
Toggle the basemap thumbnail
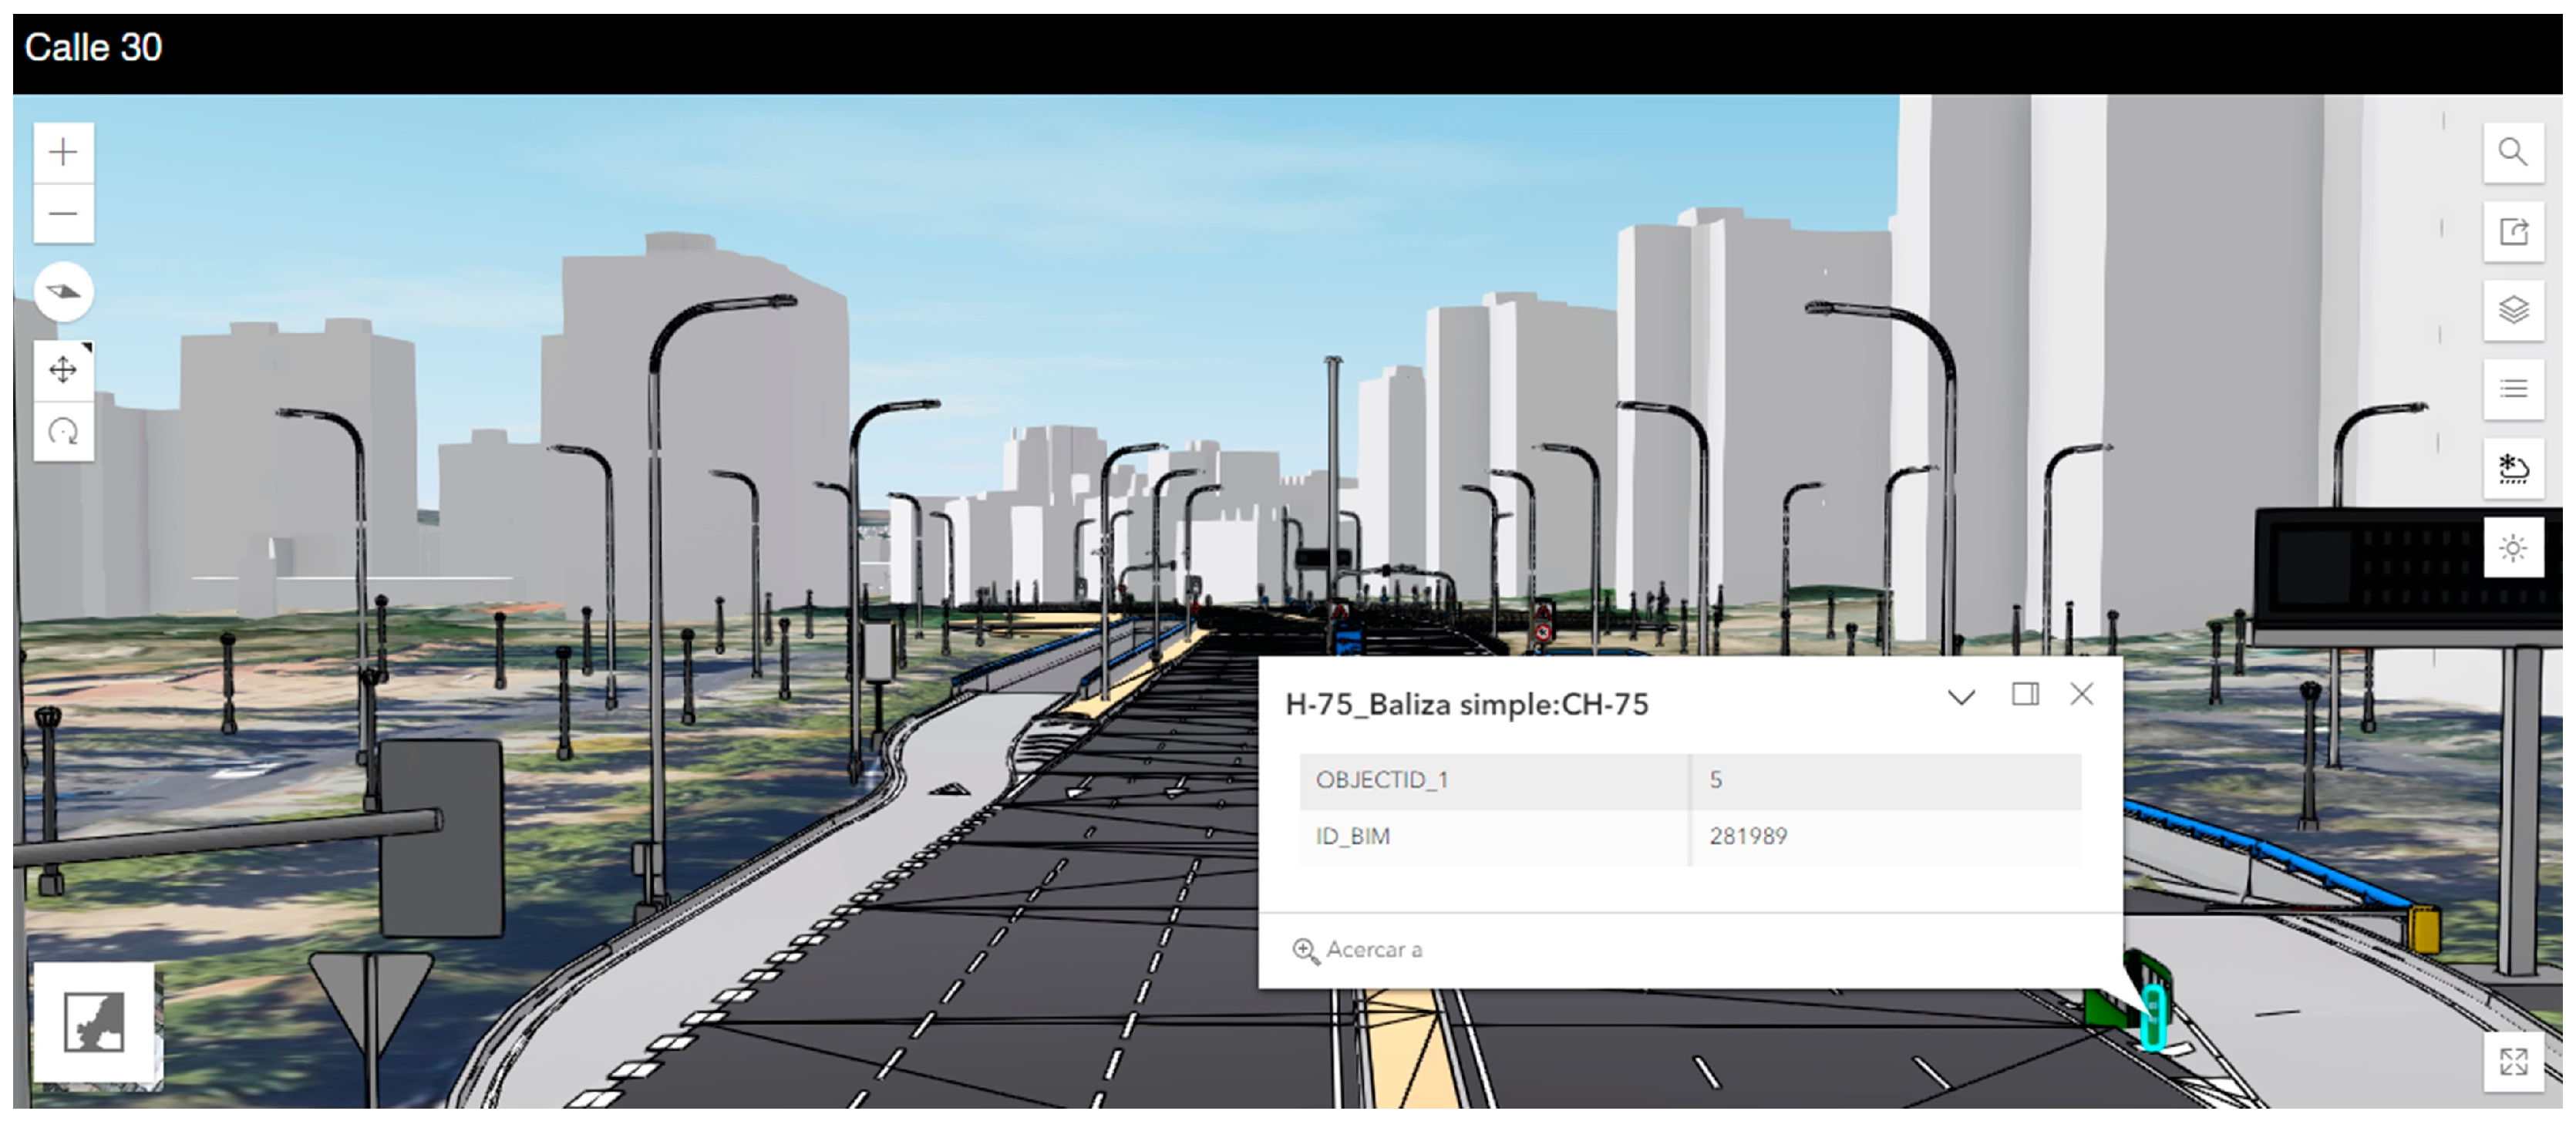pos(95,1022)
